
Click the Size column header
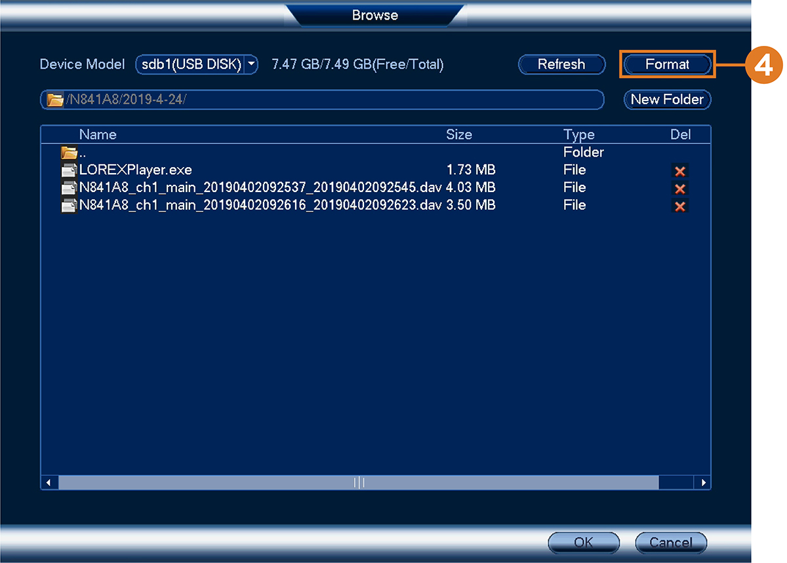(459, 134)
